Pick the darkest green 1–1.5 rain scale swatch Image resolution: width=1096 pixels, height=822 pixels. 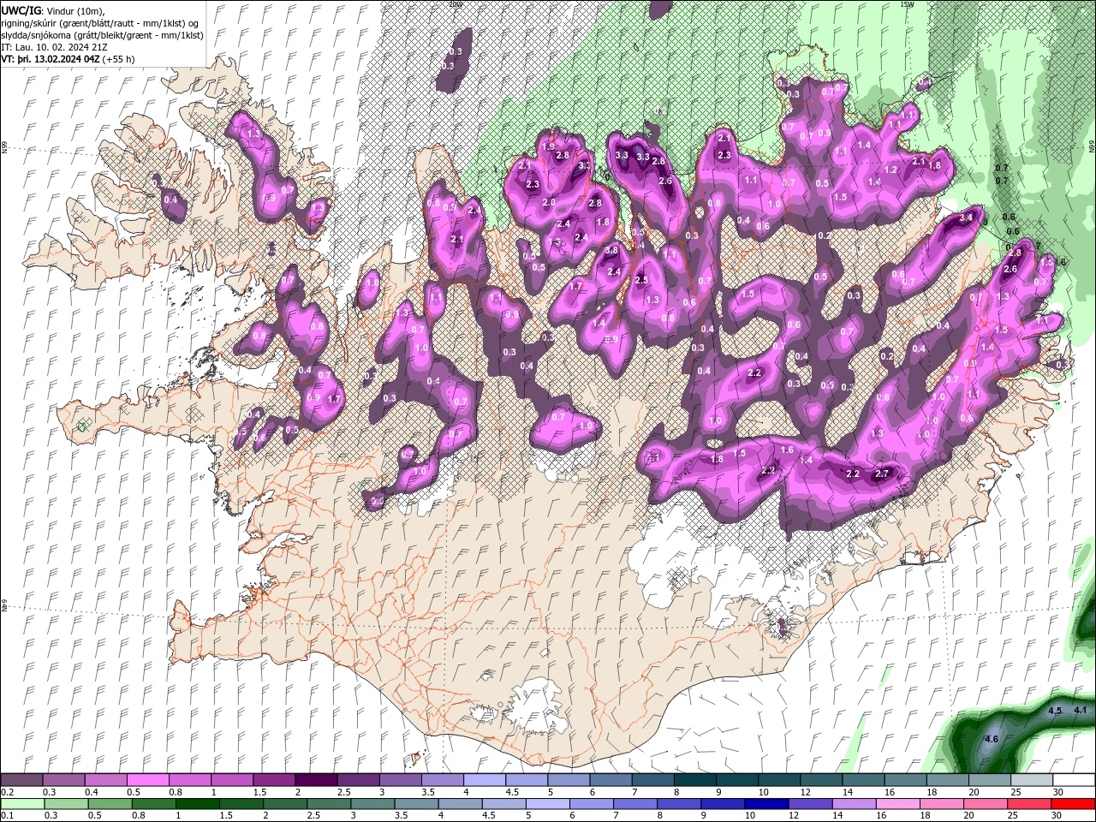[x=199, y=803]
